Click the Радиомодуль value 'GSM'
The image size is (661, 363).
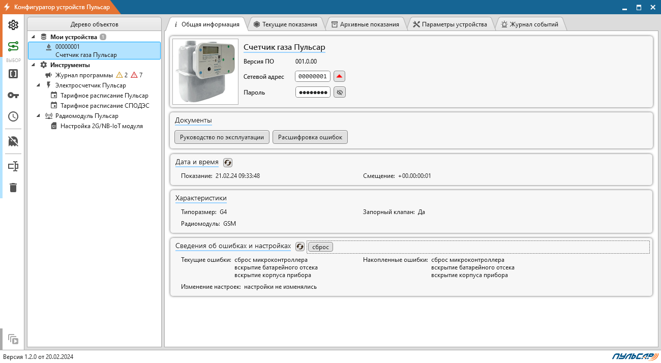click(229, 224)
